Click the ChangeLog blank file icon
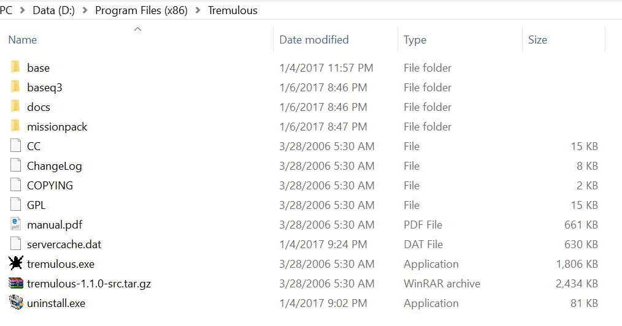Viewport: 622px width, 326px height. 16,165
